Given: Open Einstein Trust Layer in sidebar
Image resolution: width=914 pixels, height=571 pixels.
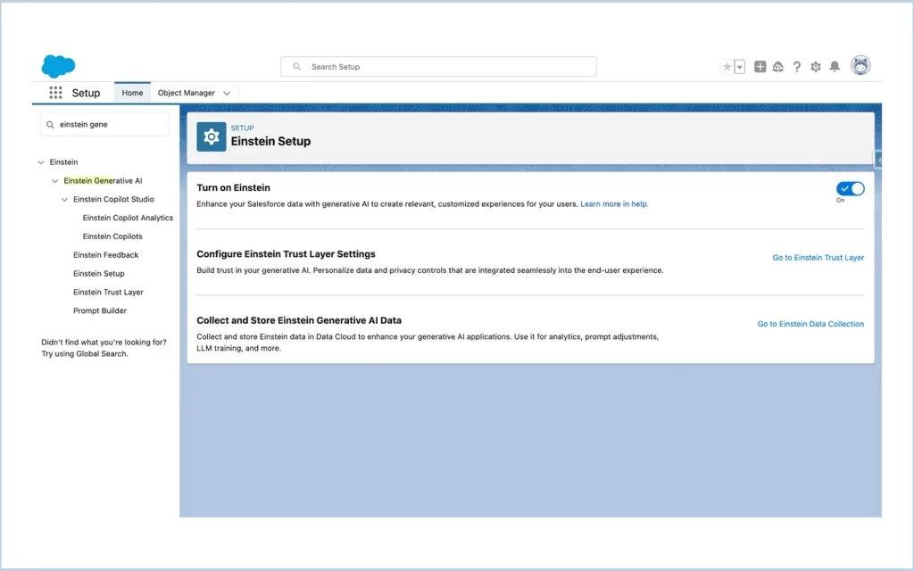Looking at the screenshot, I should [x=108, y=293].
